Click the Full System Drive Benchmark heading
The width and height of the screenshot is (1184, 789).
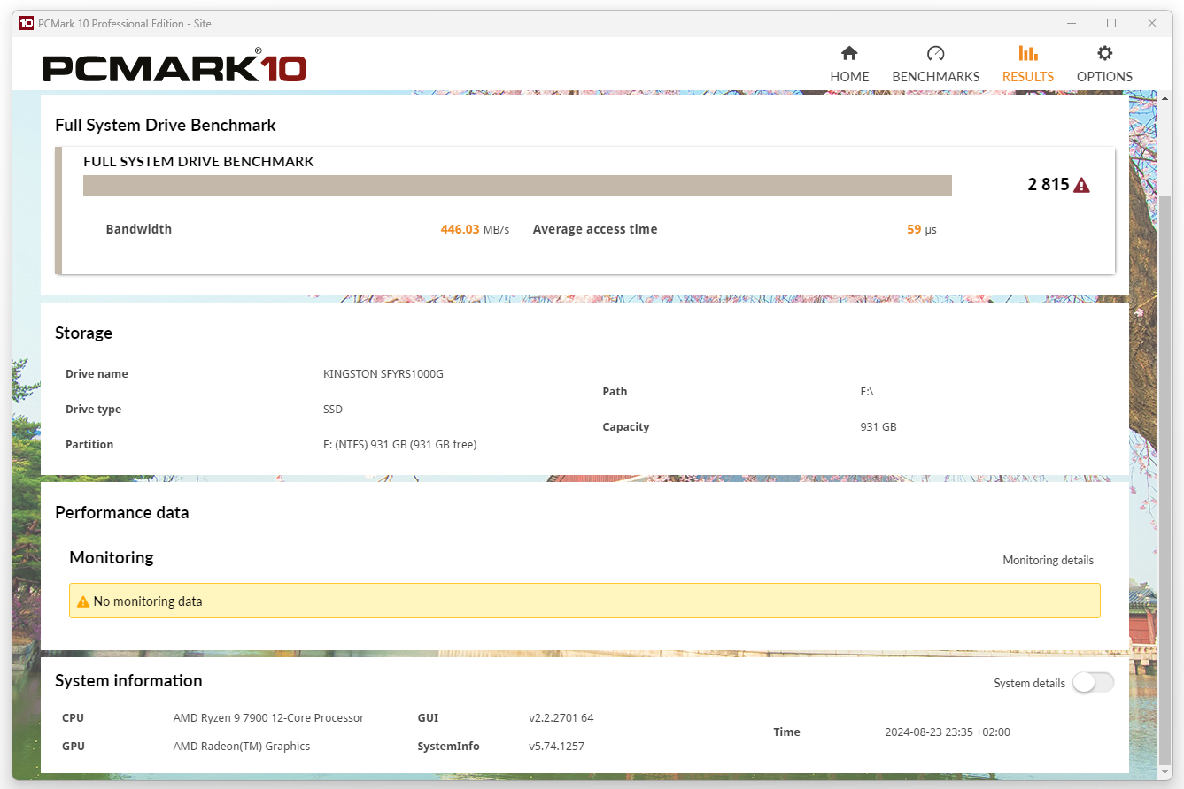click(166, 126)
